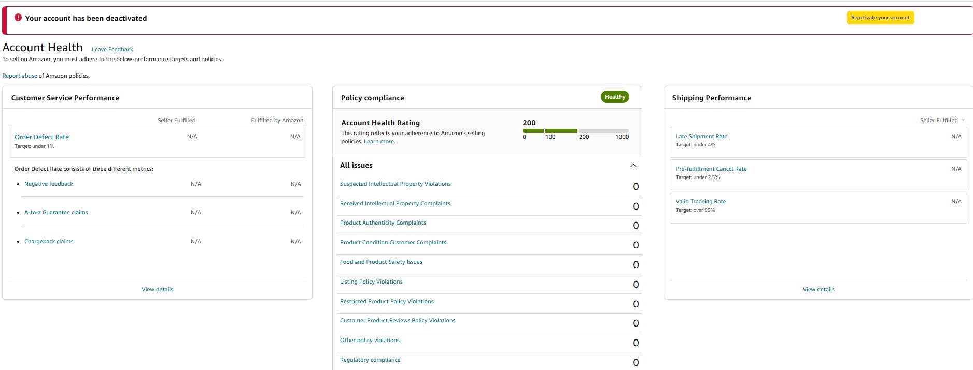Viewport: 973px width, 370px height.
Task: Open Listing Policy Violations
Action: [371, 282]
